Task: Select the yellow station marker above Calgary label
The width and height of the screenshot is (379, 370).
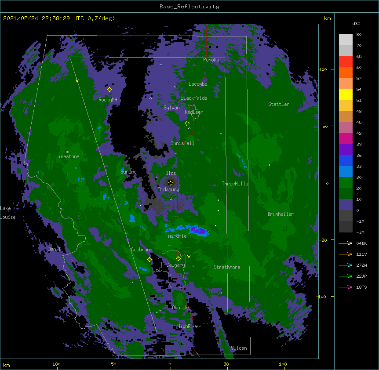Action: pos(178,259)
